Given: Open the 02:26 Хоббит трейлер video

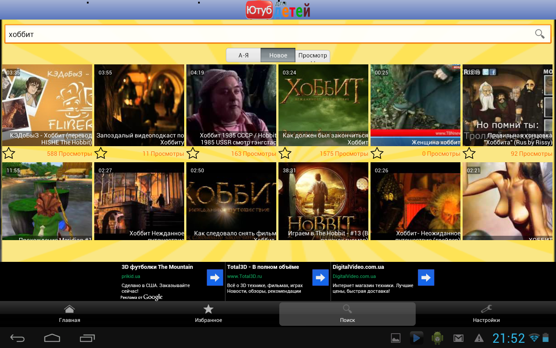Looking at the screenshot, I should (415, 201).
